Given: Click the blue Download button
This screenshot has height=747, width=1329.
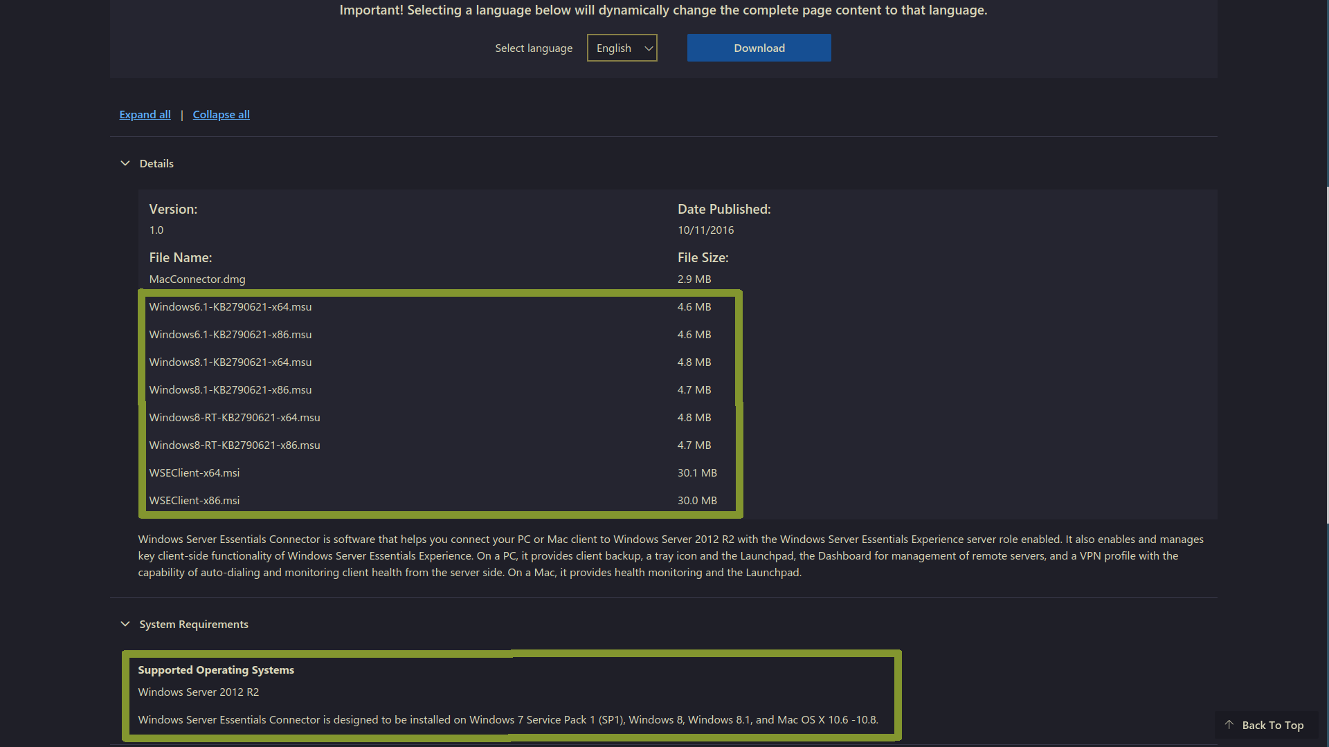Looking at the screenshot, I should (759, 48).
